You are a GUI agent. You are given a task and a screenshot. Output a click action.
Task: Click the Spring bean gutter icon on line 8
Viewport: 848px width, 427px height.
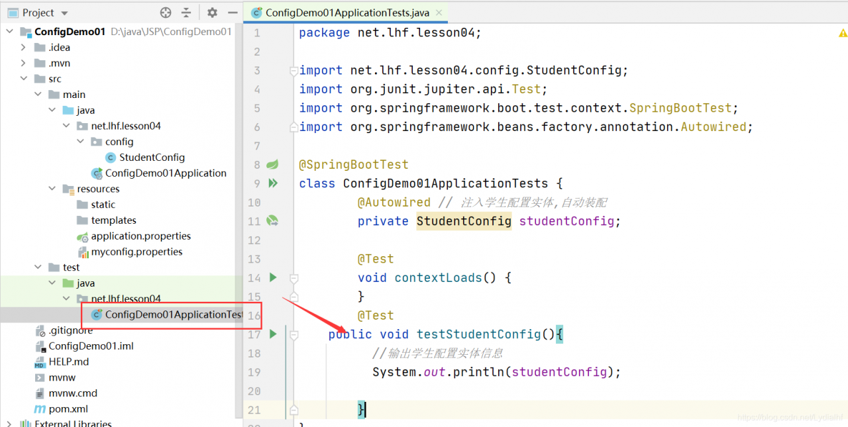tap(272, 164)
